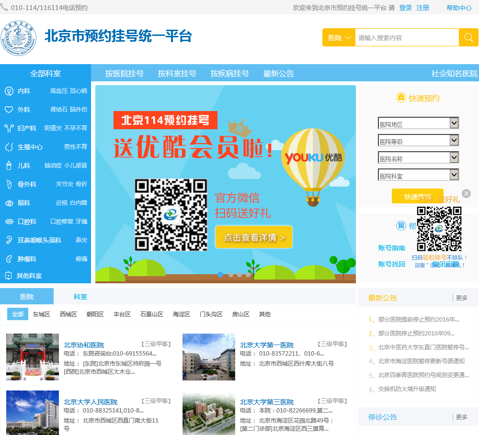Open the 医院 search type dropdown

tap(339, 37)
